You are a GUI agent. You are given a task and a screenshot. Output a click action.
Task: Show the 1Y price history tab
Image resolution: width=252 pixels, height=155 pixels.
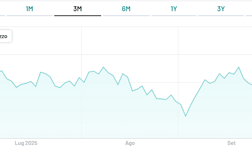click(x=174, y=9)
